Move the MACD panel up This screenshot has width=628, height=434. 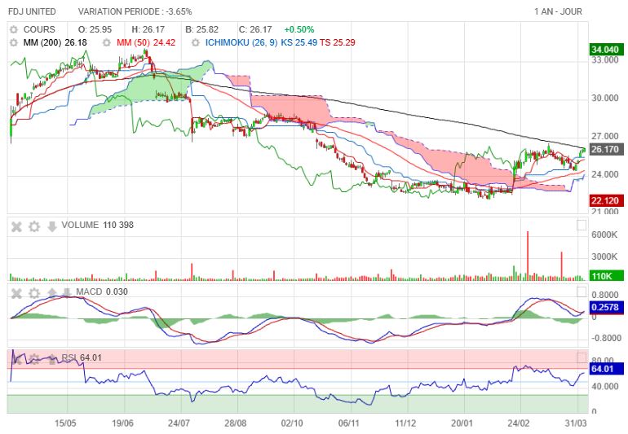(x=52, y=293)
